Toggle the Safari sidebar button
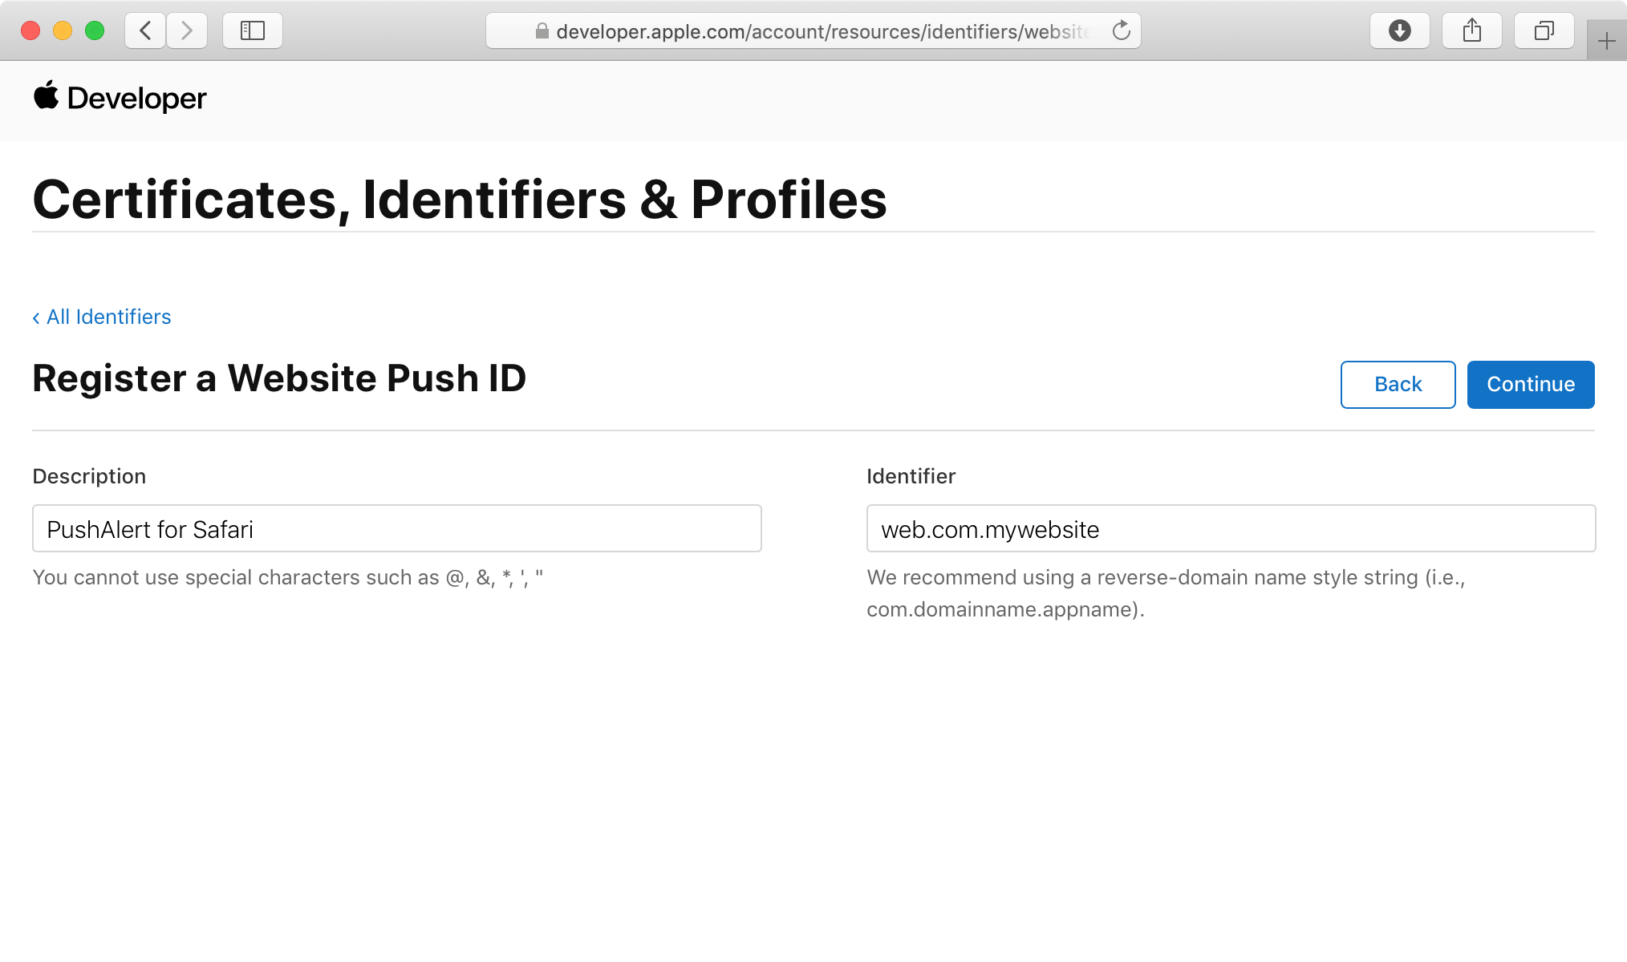 [x=253, y=31]
